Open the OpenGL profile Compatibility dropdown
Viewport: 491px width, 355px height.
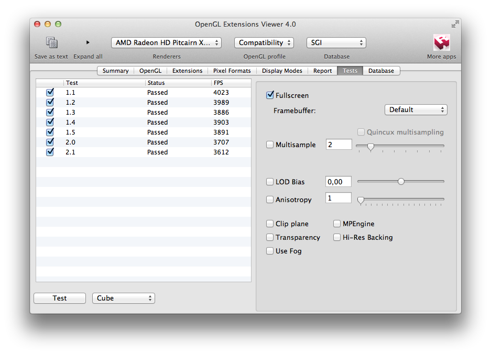pos(264,43)
